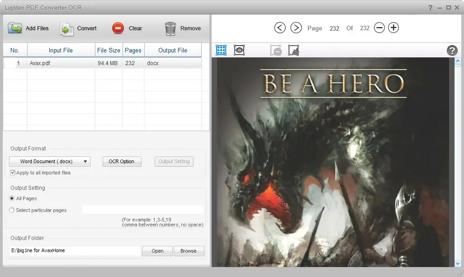The image size is (464, 277).
Task: Go to next page arrow
Action: coord(296,28)
